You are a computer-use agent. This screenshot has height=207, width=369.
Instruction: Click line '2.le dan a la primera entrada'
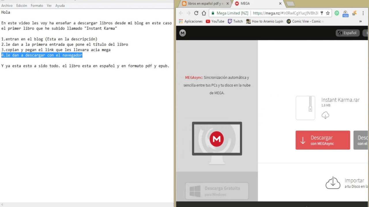(65, 45)
